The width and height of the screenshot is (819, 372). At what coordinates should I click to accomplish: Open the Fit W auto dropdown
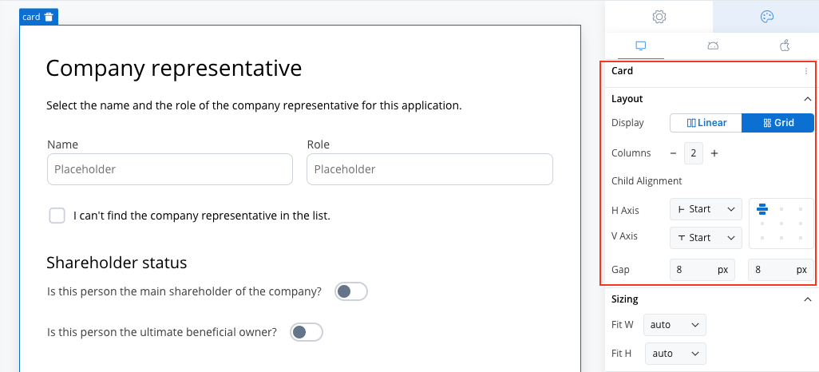(x=675, y=325)
